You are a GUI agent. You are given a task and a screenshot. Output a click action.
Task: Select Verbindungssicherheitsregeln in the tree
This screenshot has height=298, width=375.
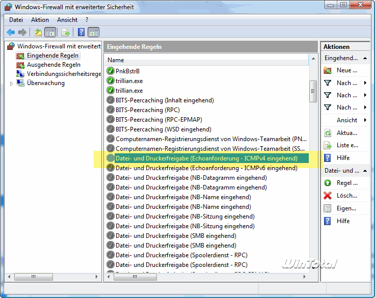[x=64, y=74]
